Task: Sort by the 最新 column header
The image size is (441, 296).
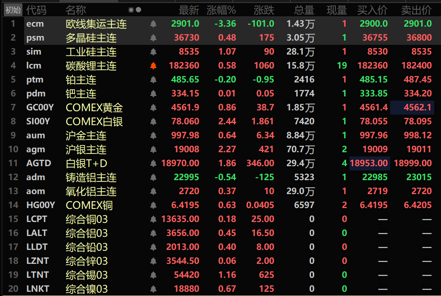Action: [189, 11]
